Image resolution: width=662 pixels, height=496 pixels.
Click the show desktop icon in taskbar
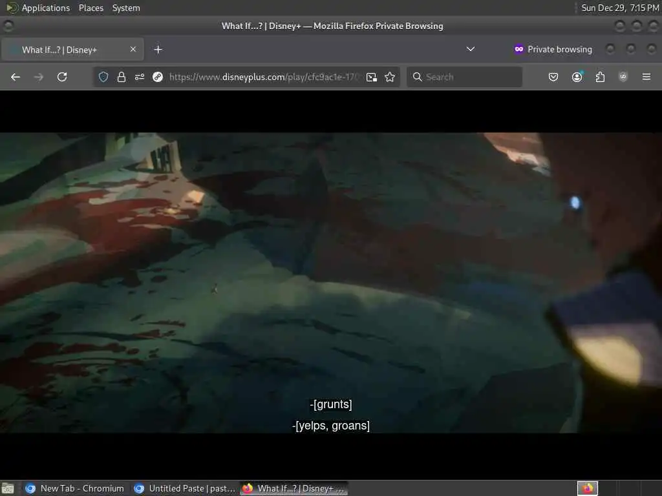point(8,488)
